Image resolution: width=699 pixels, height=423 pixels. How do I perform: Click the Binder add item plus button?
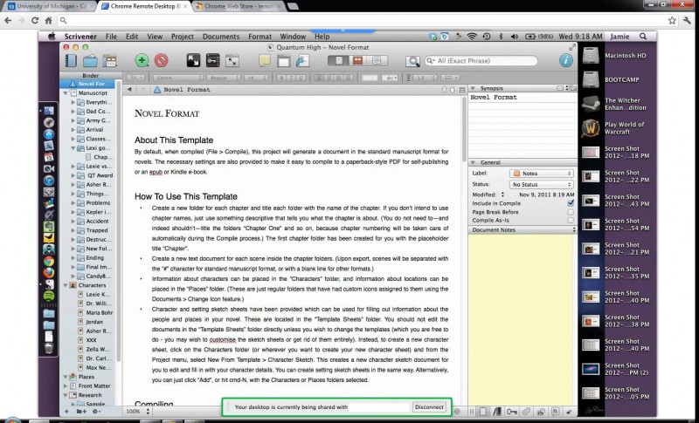pyautogui.click(x=66, y=412)
